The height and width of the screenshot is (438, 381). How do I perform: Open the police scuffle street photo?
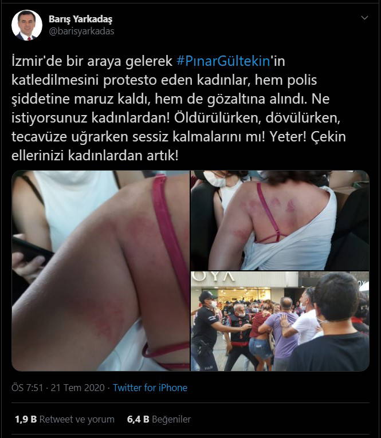coord(280,321)
